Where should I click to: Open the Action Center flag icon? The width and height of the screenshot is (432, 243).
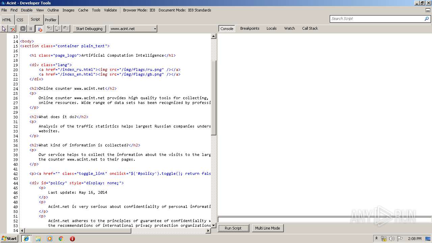click(x=400, y=239)
